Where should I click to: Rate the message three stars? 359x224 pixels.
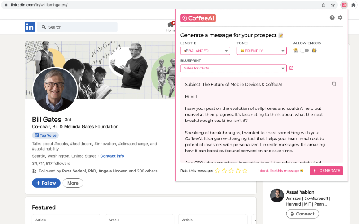coord(231,171)
